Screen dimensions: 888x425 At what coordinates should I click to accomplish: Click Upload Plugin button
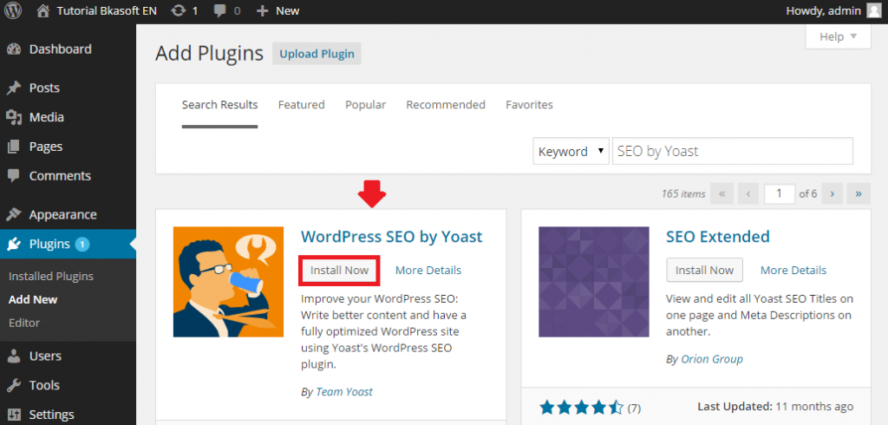click(x=317, y=54)
